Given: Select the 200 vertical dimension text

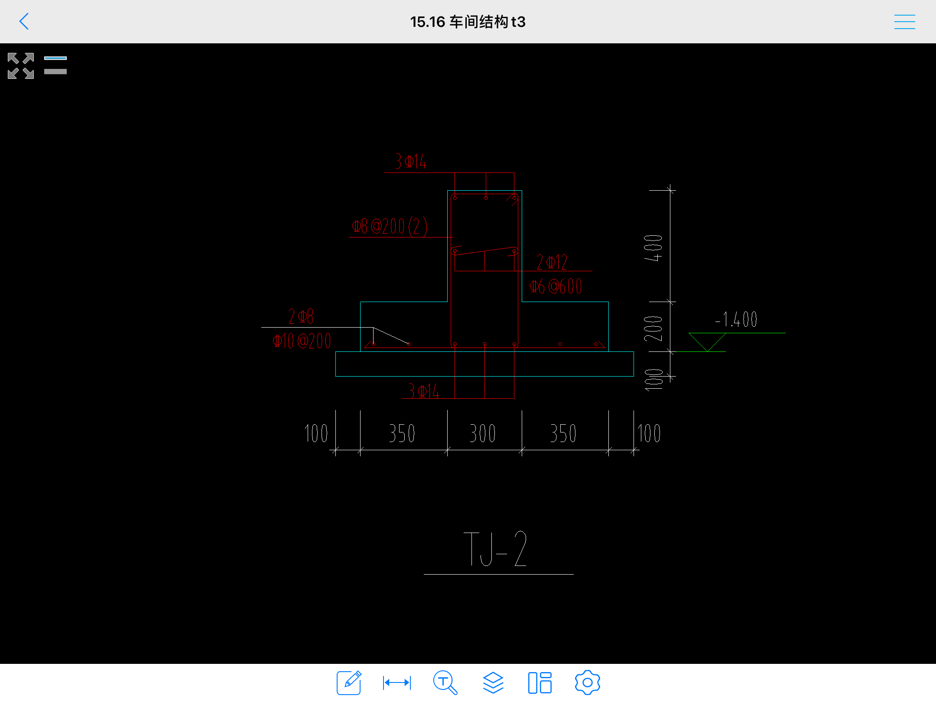Looking at the screenshot, I should [x=653, y=328].
